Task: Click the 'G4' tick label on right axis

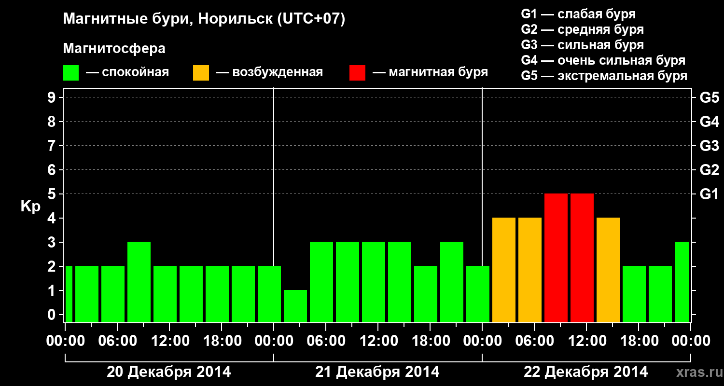Action: point(710,122)
